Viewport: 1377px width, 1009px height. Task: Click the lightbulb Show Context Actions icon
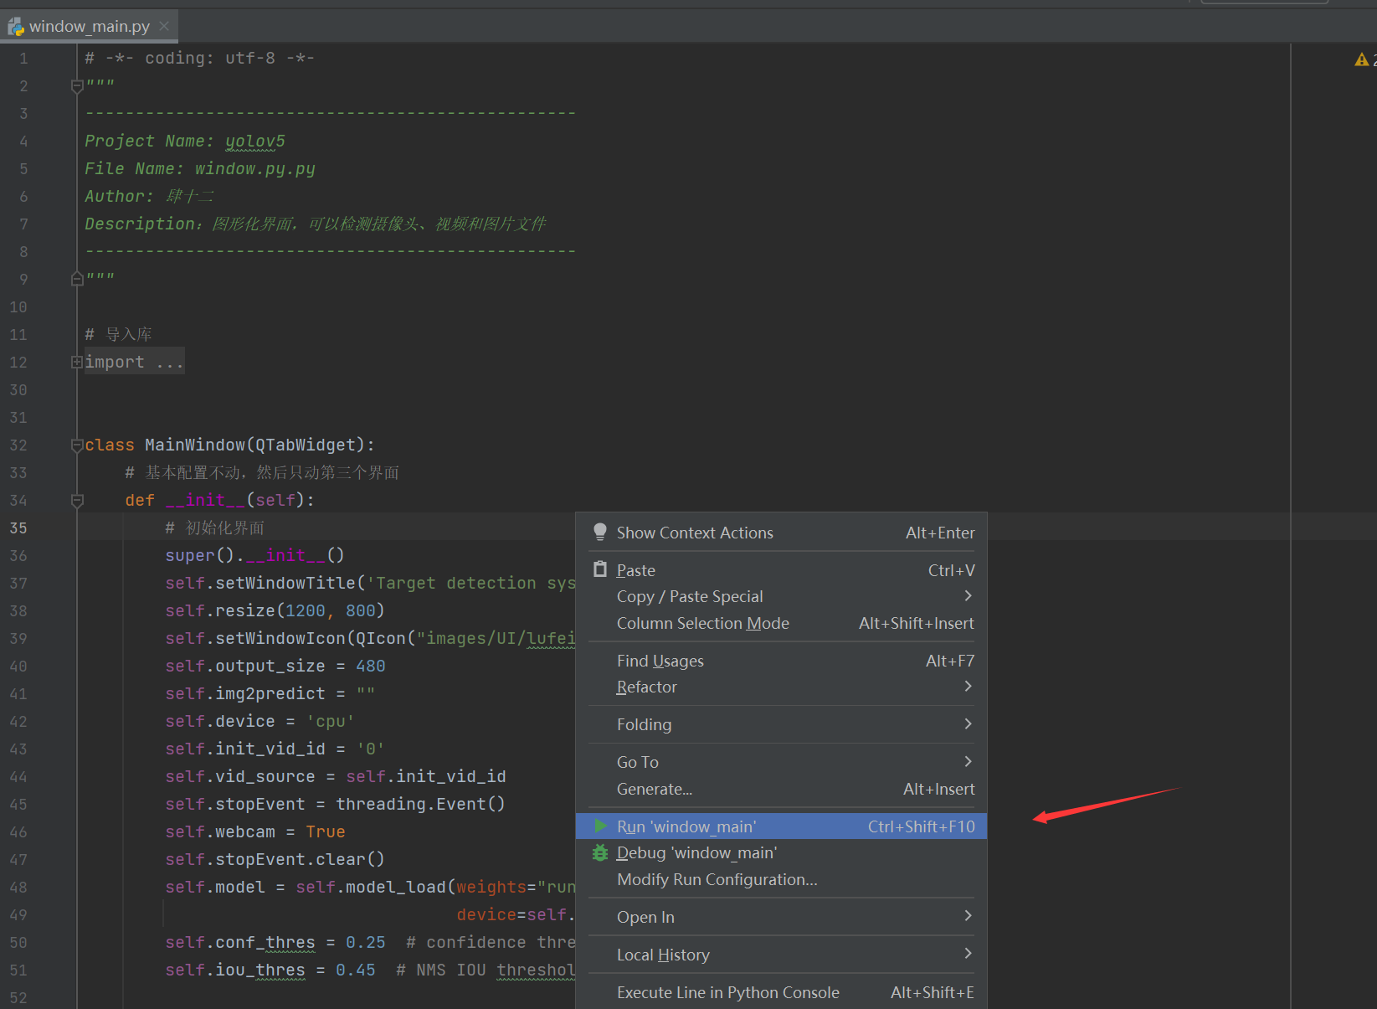tap(599, 533)
